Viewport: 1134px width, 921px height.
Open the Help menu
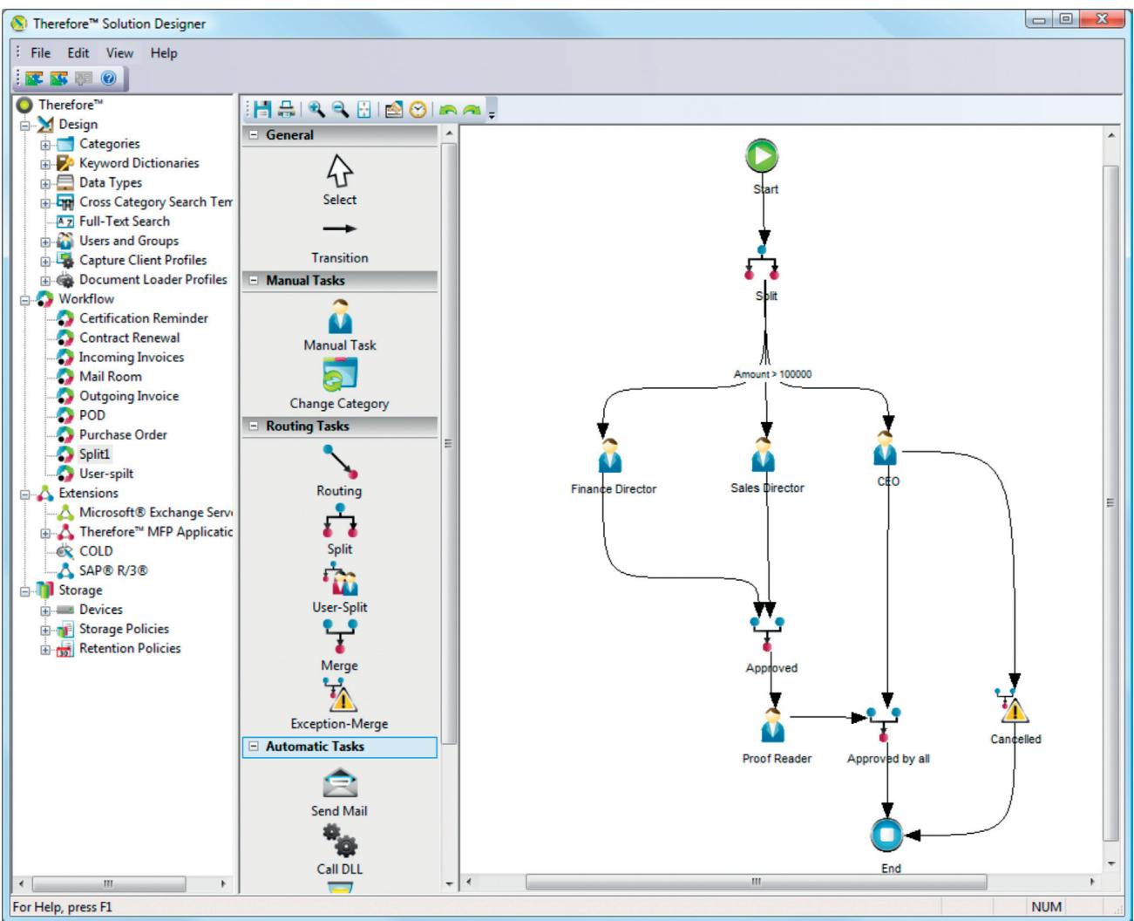coord(164,53)
